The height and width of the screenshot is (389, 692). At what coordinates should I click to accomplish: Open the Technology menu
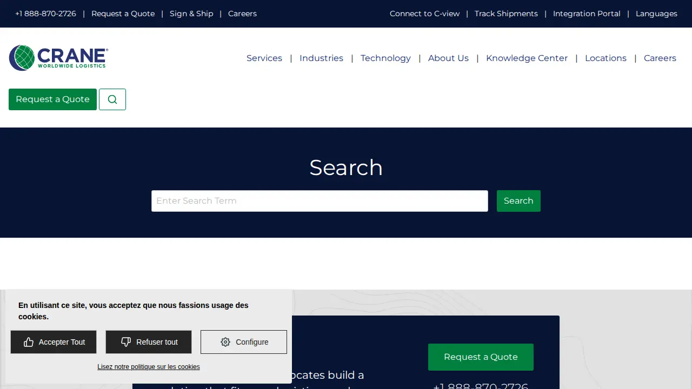pyautogui.click(x=385, y=58)
